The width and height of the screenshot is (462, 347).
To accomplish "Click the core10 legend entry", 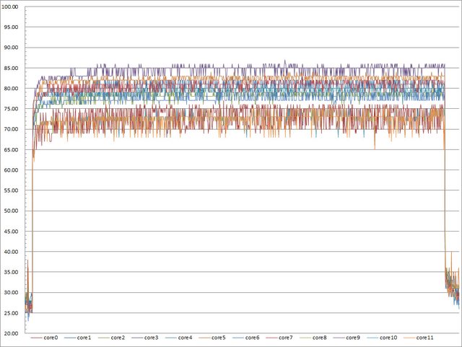I will pyautogui.click(x=388, y=338).
